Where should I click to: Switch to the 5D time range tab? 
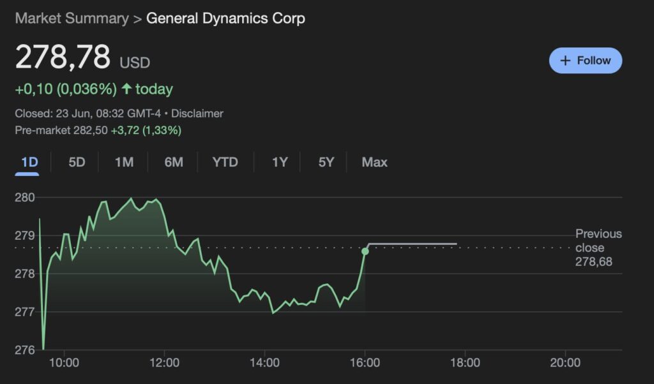click(77, 162)
